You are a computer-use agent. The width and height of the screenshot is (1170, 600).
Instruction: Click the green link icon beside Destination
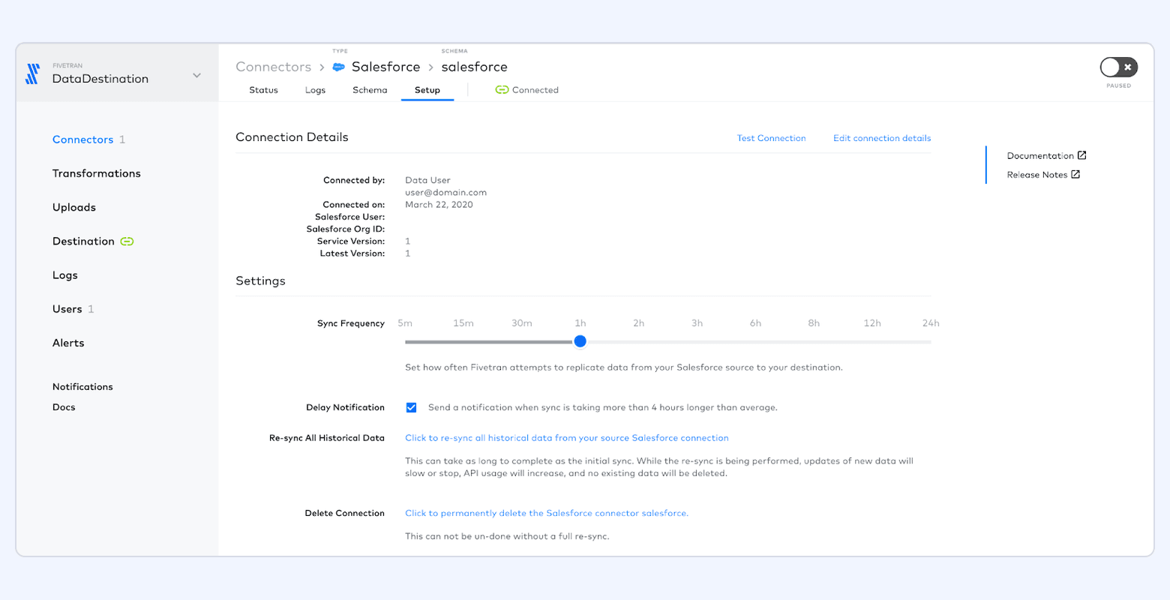click(x=126, y=241)
